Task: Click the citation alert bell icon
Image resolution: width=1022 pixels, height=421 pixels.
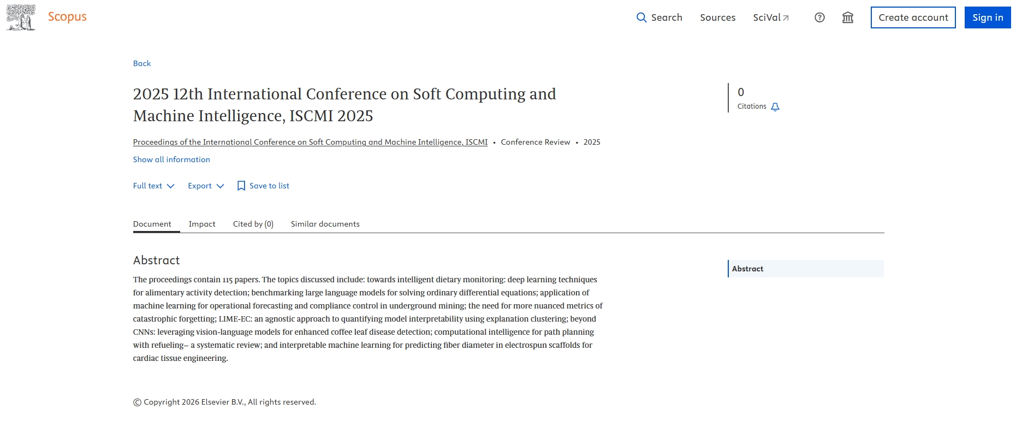Action: (775, 107)
